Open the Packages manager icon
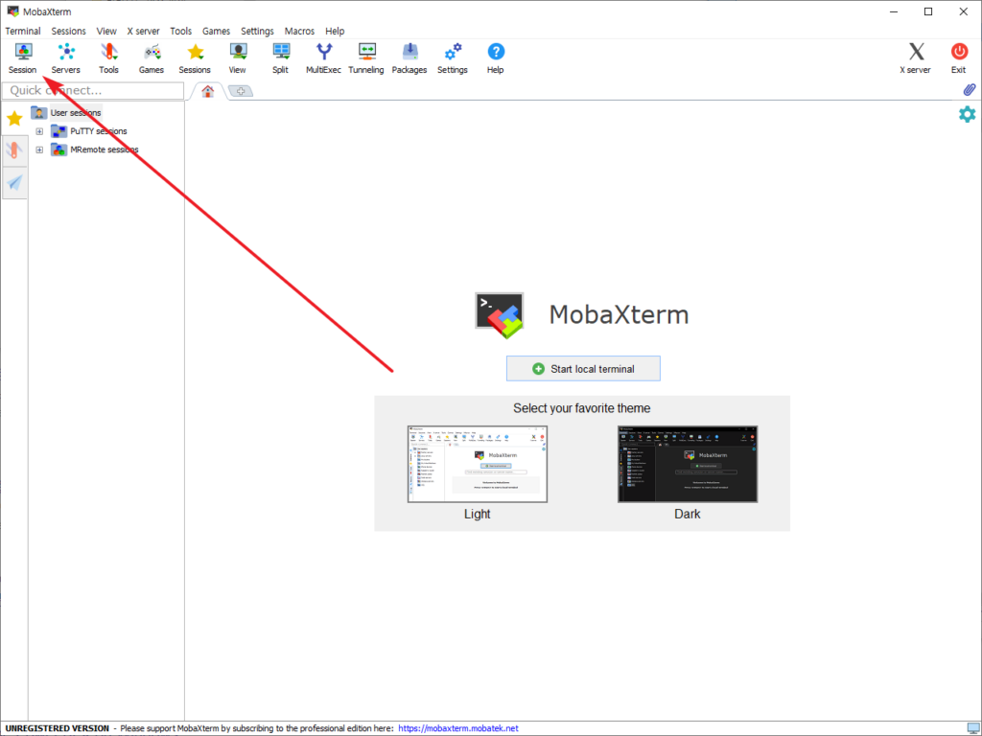Viewport: 982px width, 736px height. [409, 57]
